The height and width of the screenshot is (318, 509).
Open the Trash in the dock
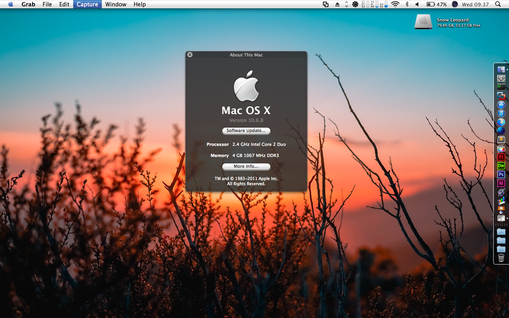pyautogui.click(x=501, y=258)
